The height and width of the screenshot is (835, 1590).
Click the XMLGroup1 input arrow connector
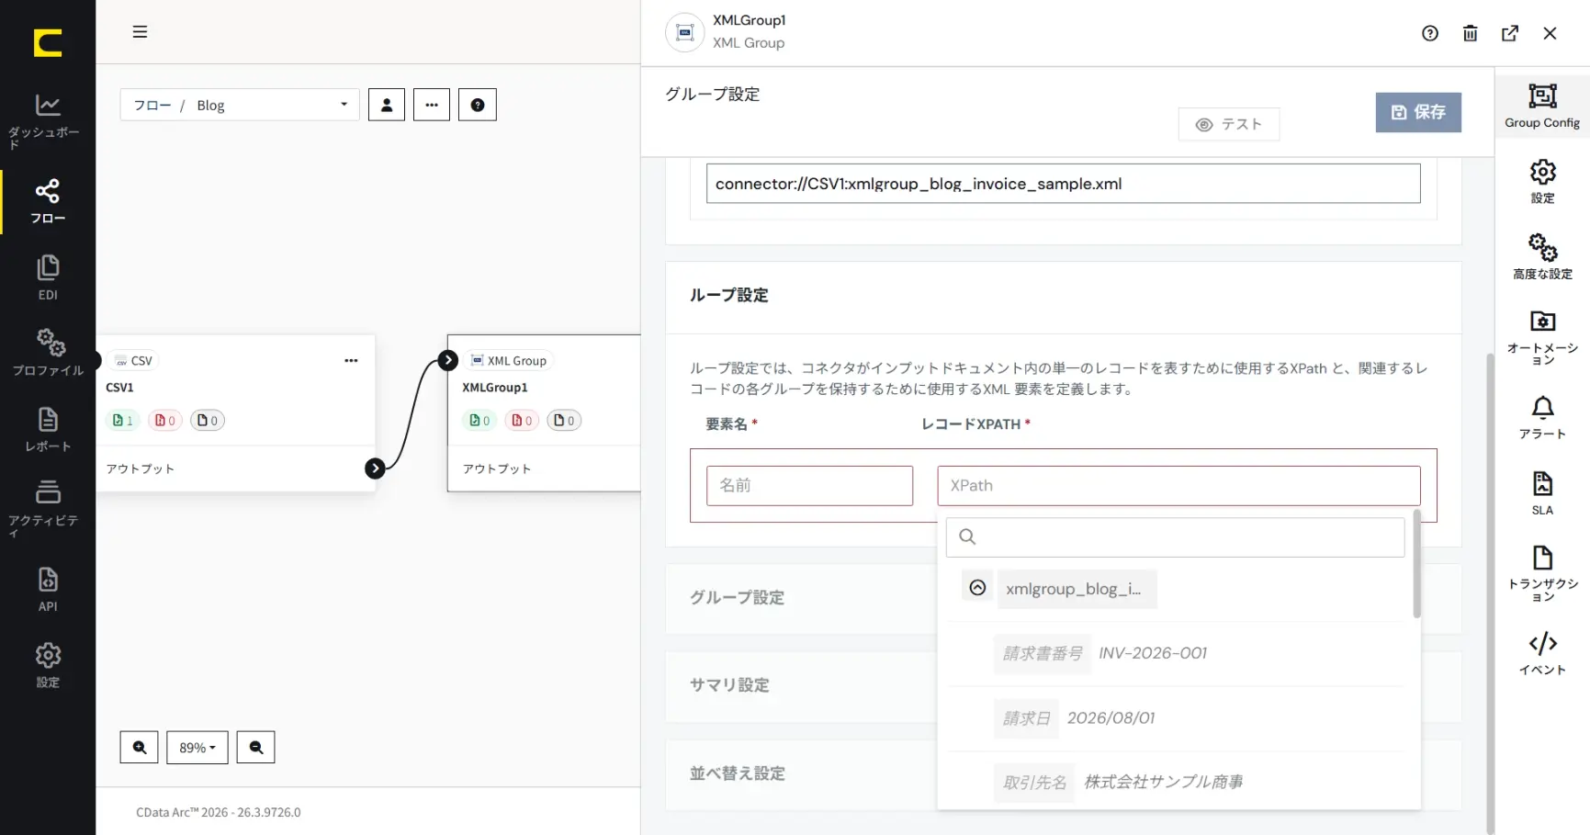point(448,360)
